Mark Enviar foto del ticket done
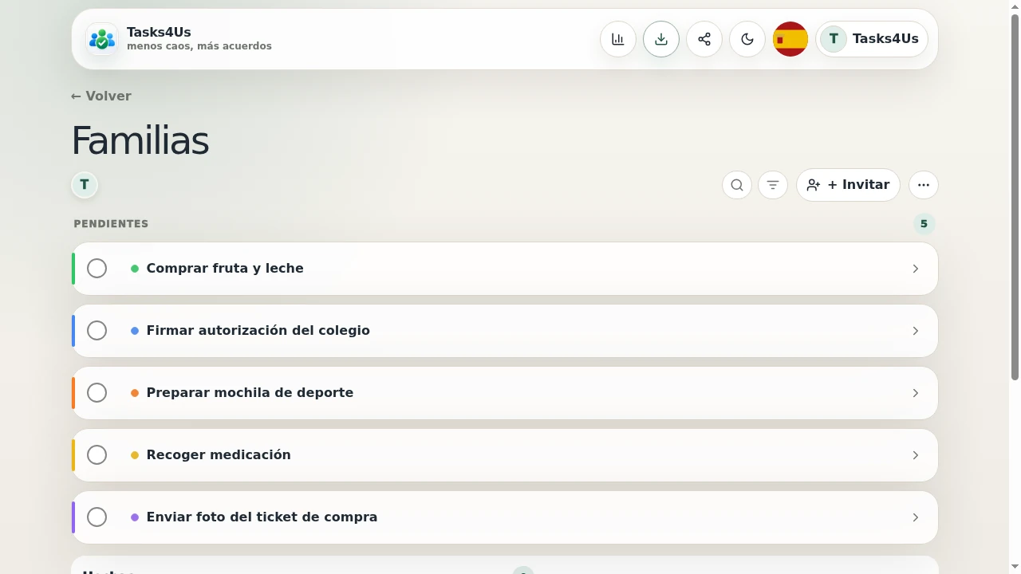Image resolution: width=1021 pixels, height=574 pixels. (97, 517)
